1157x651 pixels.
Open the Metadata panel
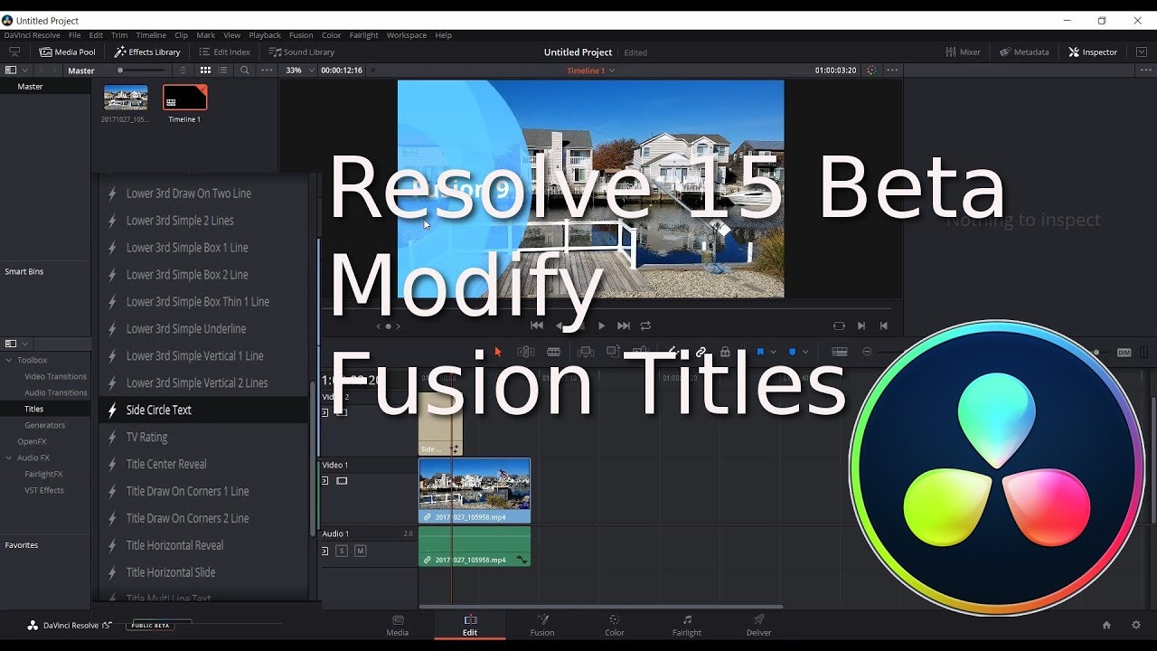pyautogui.click(x=1024, y=52)
